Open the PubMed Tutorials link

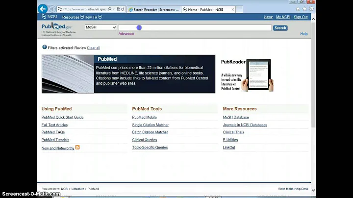click(x=55, y=140)
